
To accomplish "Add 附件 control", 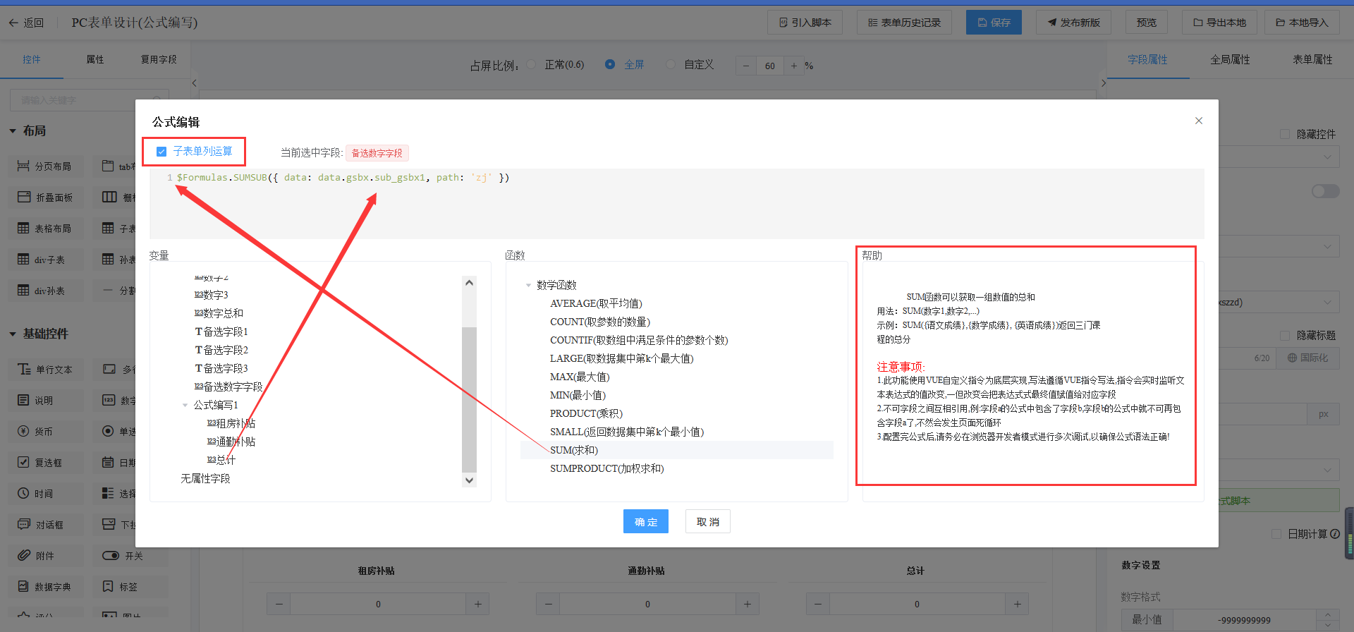I will (x=46, y=556).
